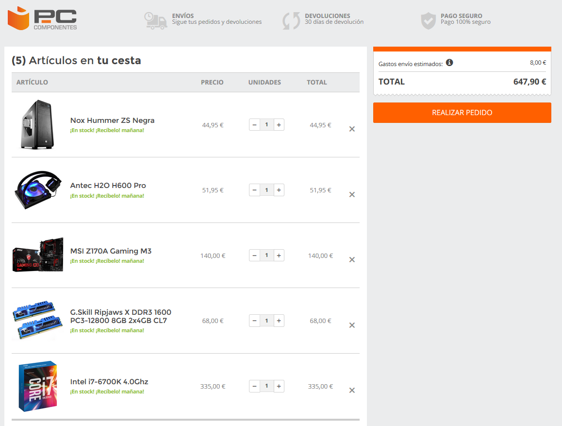The image size is (562, 426).
Task: Click the UNIDADES column header
Action: (x=264, y=83)
